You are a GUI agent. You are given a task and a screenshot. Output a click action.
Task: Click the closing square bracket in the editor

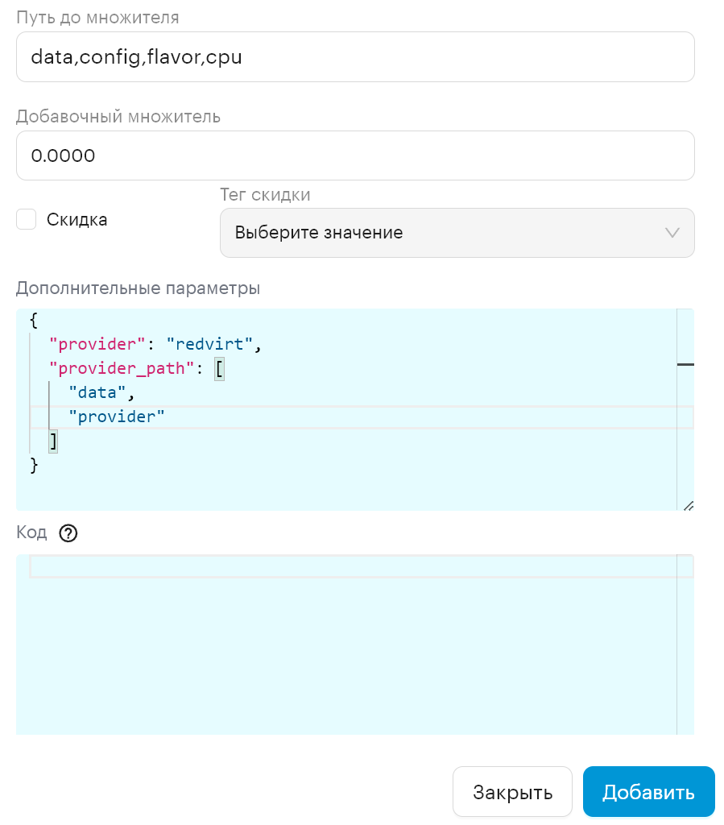click(53, 442)
